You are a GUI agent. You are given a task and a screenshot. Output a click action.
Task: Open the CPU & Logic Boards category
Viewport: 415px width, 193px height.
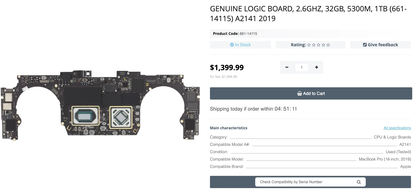tap(392, 137)
